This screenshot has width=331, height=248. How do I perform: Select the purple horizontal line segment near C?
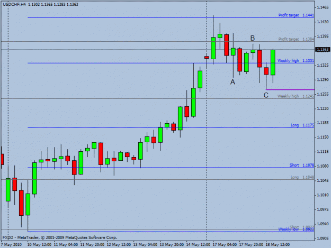click(x=290, y=89)
